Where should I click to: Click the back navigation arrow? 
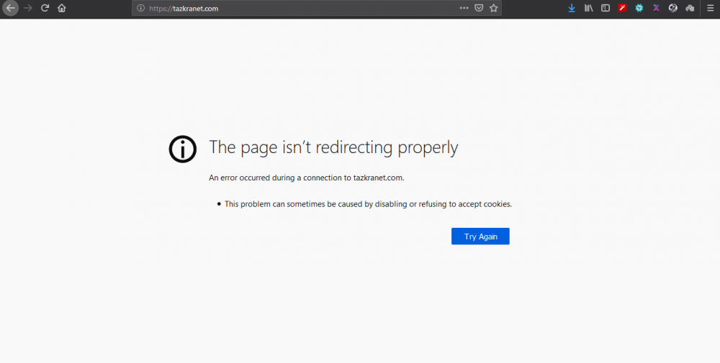[10, 9]
